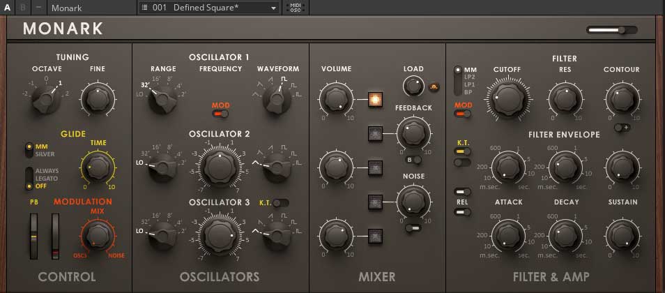Enable the Noise channel square button
Screen dimensions: 665x293
point(375,202)
